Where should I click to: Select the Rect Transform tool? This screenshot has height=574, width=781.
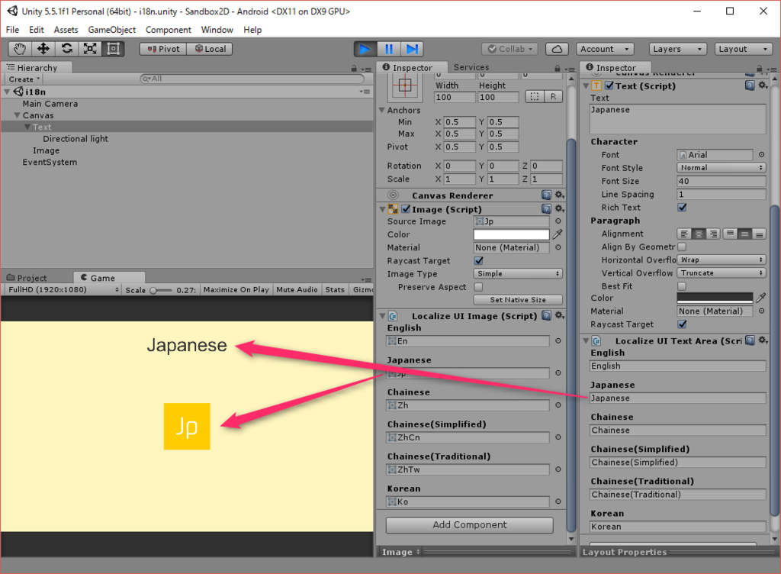point(114,49)
